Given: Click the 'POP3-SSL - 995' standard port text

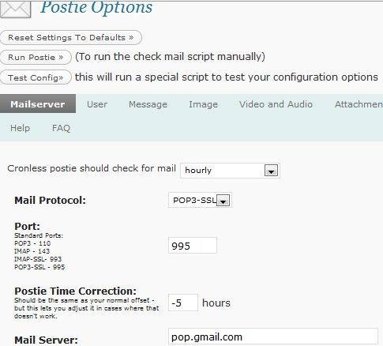Looking at the screenshot, I should tap(39, 267).
